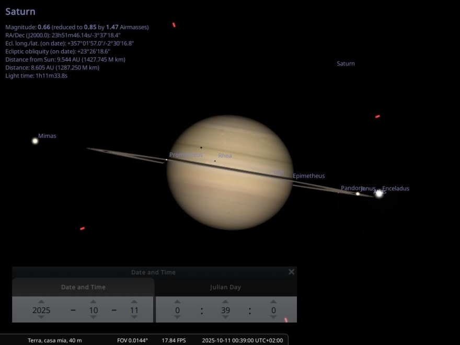Switch to the Julian Day tab
The height and width of the screenshot is (345, 460).
point(225,287)
